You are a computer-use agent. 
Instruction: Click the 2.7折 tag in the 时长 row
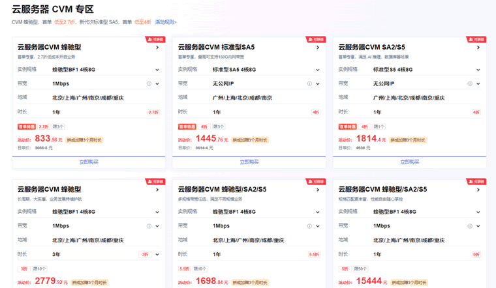pyautogui.click(x=154, y=112)
